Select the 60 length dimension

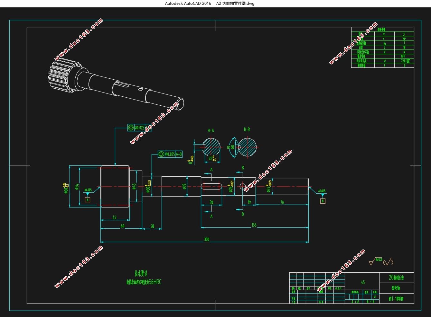[x=122, y=226]
